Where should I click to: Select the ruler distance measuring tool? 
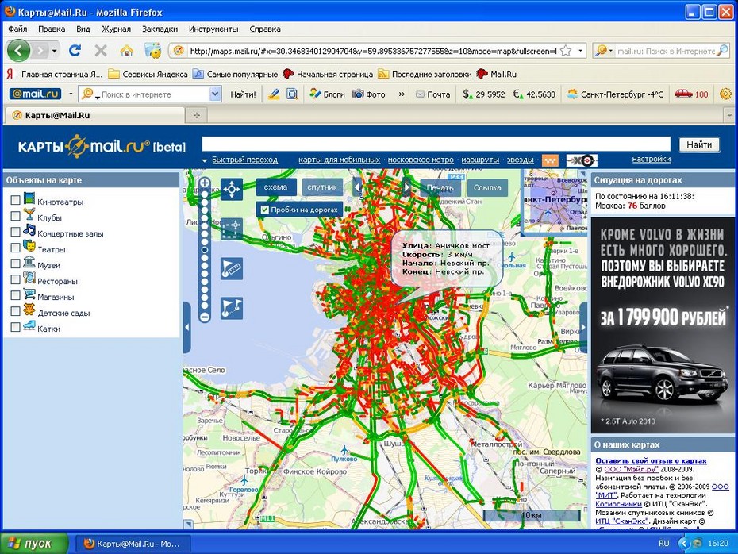(232, 268)
